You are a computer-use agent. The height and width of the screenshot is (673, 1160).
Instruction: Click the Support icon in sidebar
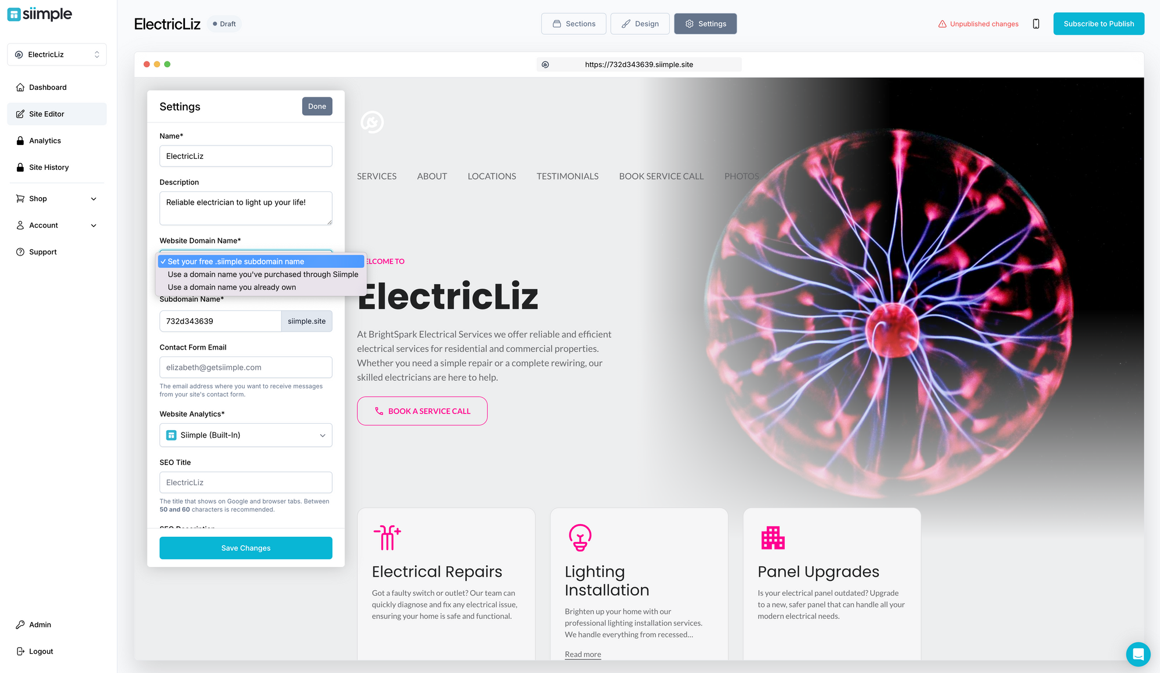coord(20,252)
